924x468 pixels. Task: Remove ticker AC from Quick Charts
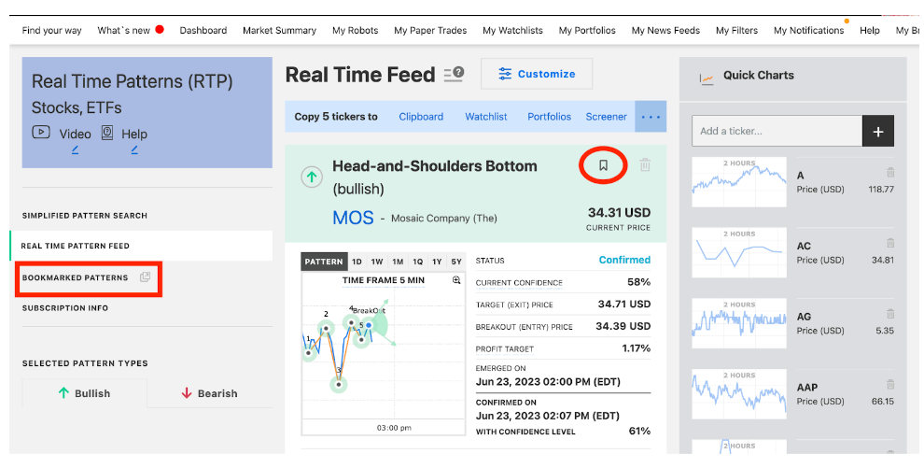point(890,243)
